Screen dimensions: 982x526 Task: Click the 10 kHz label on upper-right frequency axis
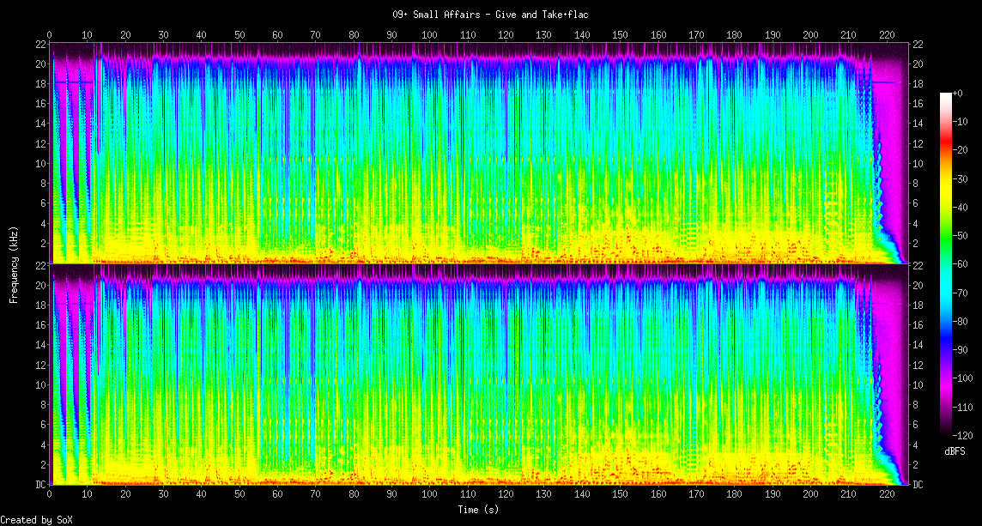918,163
